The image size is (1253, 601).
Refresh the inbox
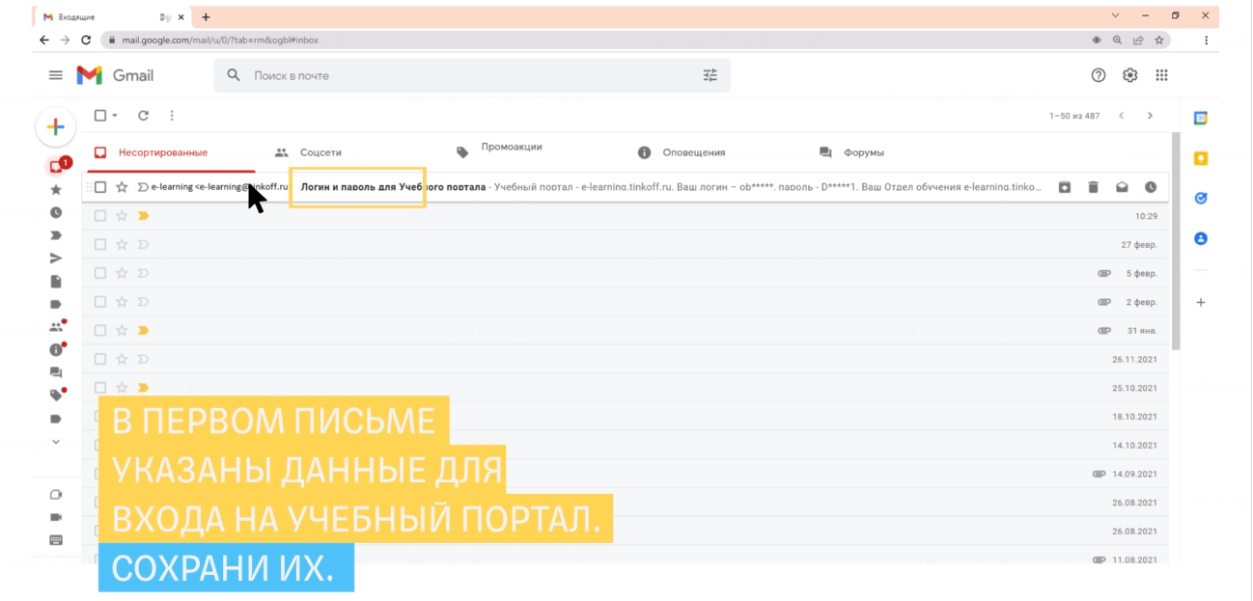point(143,115)
